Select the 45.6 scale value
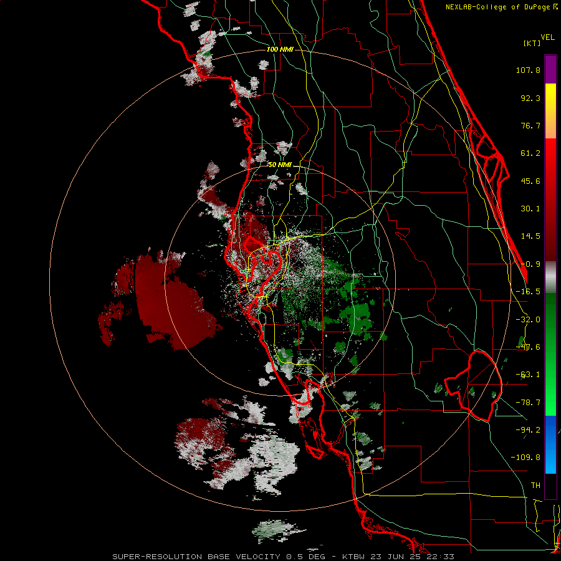The height and width of the screenshot is (561, 561). click(530, 181)
